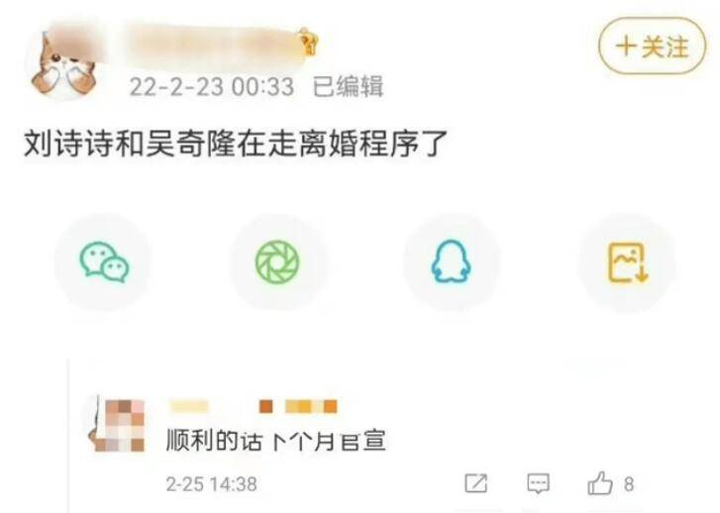Save post as image icon
Image resolution: width=720 pixels, height=513 pixels.
627,261
